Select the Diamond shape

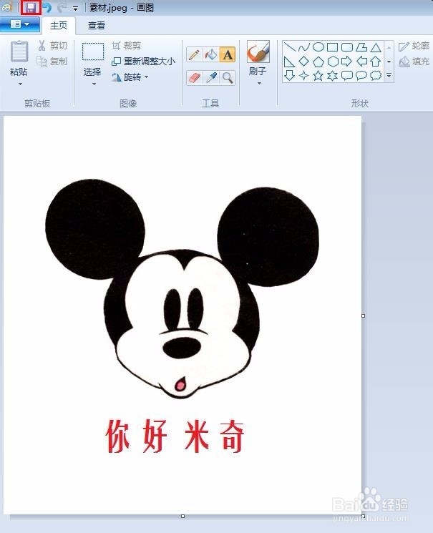point(303,62)
